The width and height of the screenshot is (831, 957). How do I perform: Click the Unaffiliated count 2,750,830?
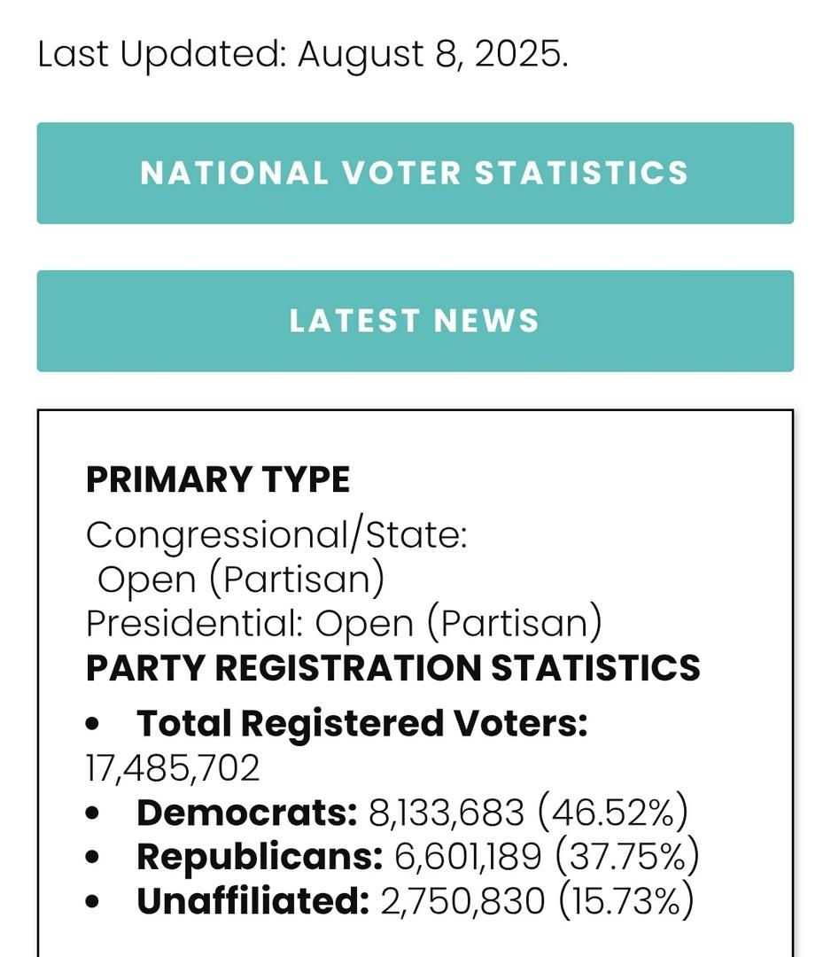(462, 901)
